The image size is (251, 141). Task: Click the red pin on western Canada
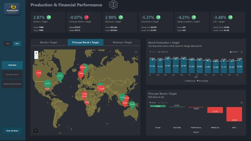tap(38, 74)
